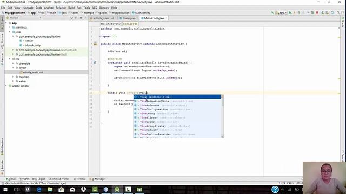Open Dropbox from the taskbar

(83, 189)
